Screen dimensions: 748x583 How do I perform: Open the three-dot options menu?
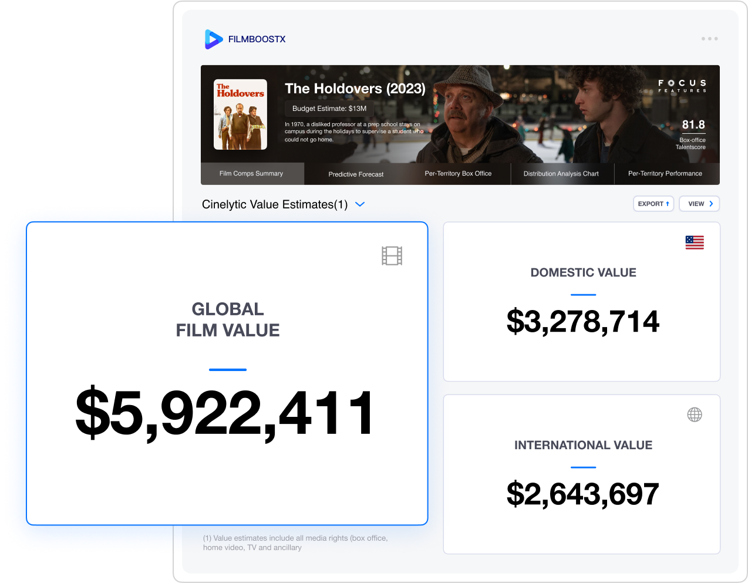tap(709, 39)
